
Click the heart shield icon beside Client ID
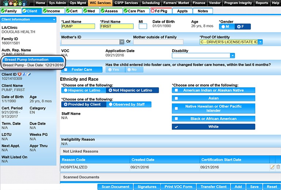tap(20, 74)
